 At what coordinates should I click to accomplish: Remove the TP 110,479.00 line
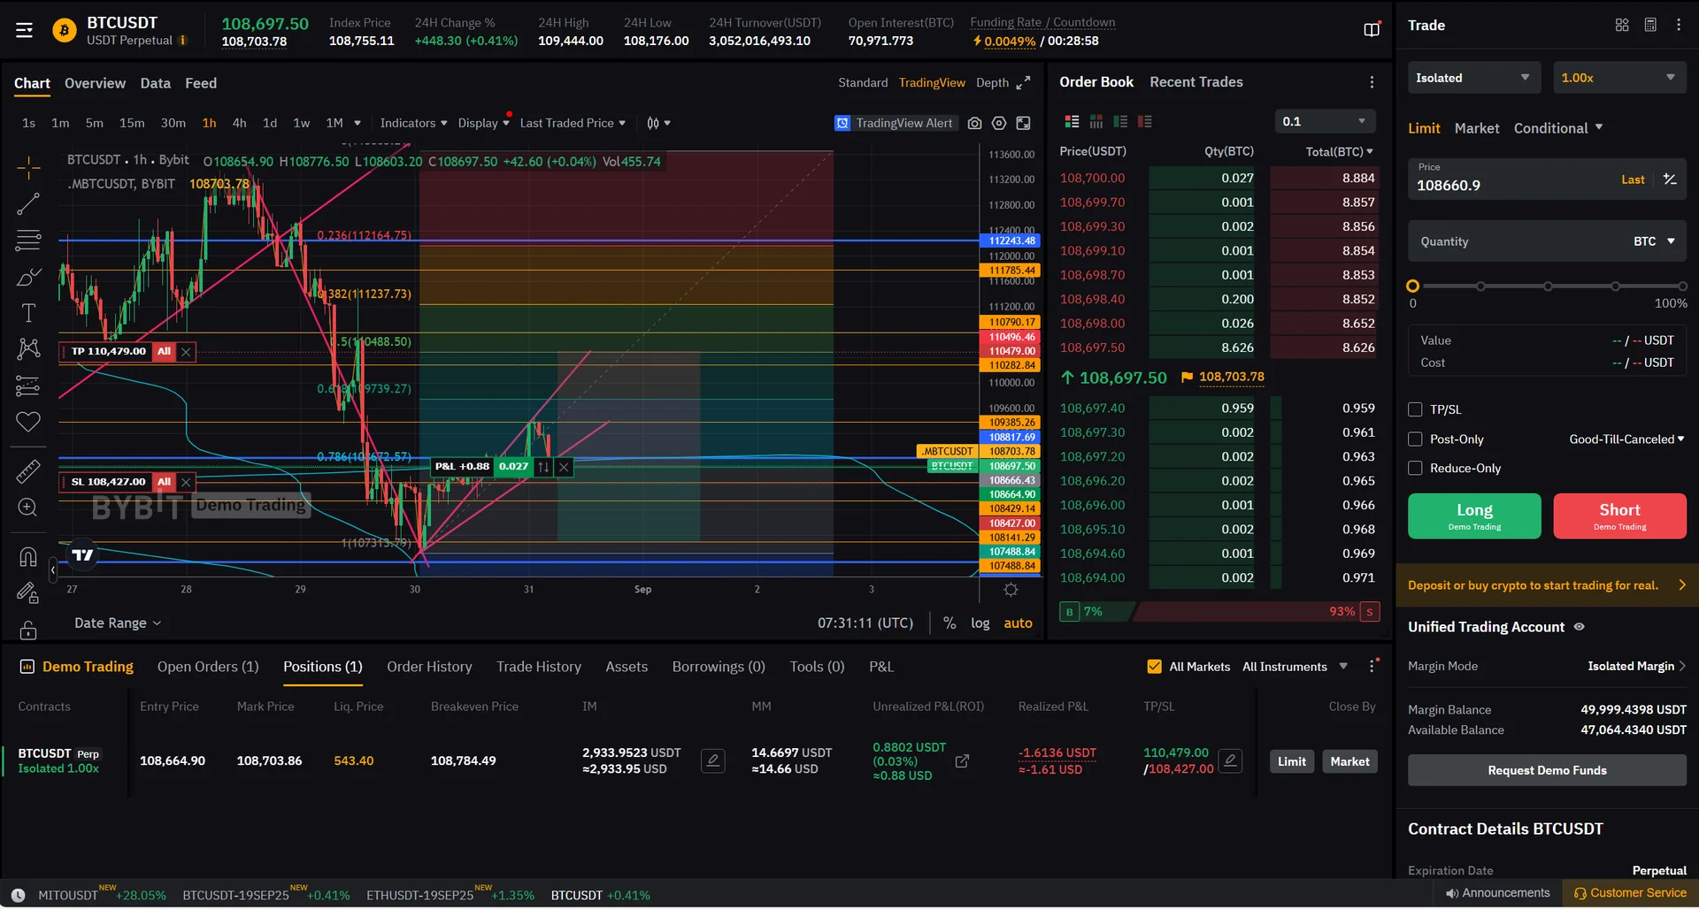(186, 352)
